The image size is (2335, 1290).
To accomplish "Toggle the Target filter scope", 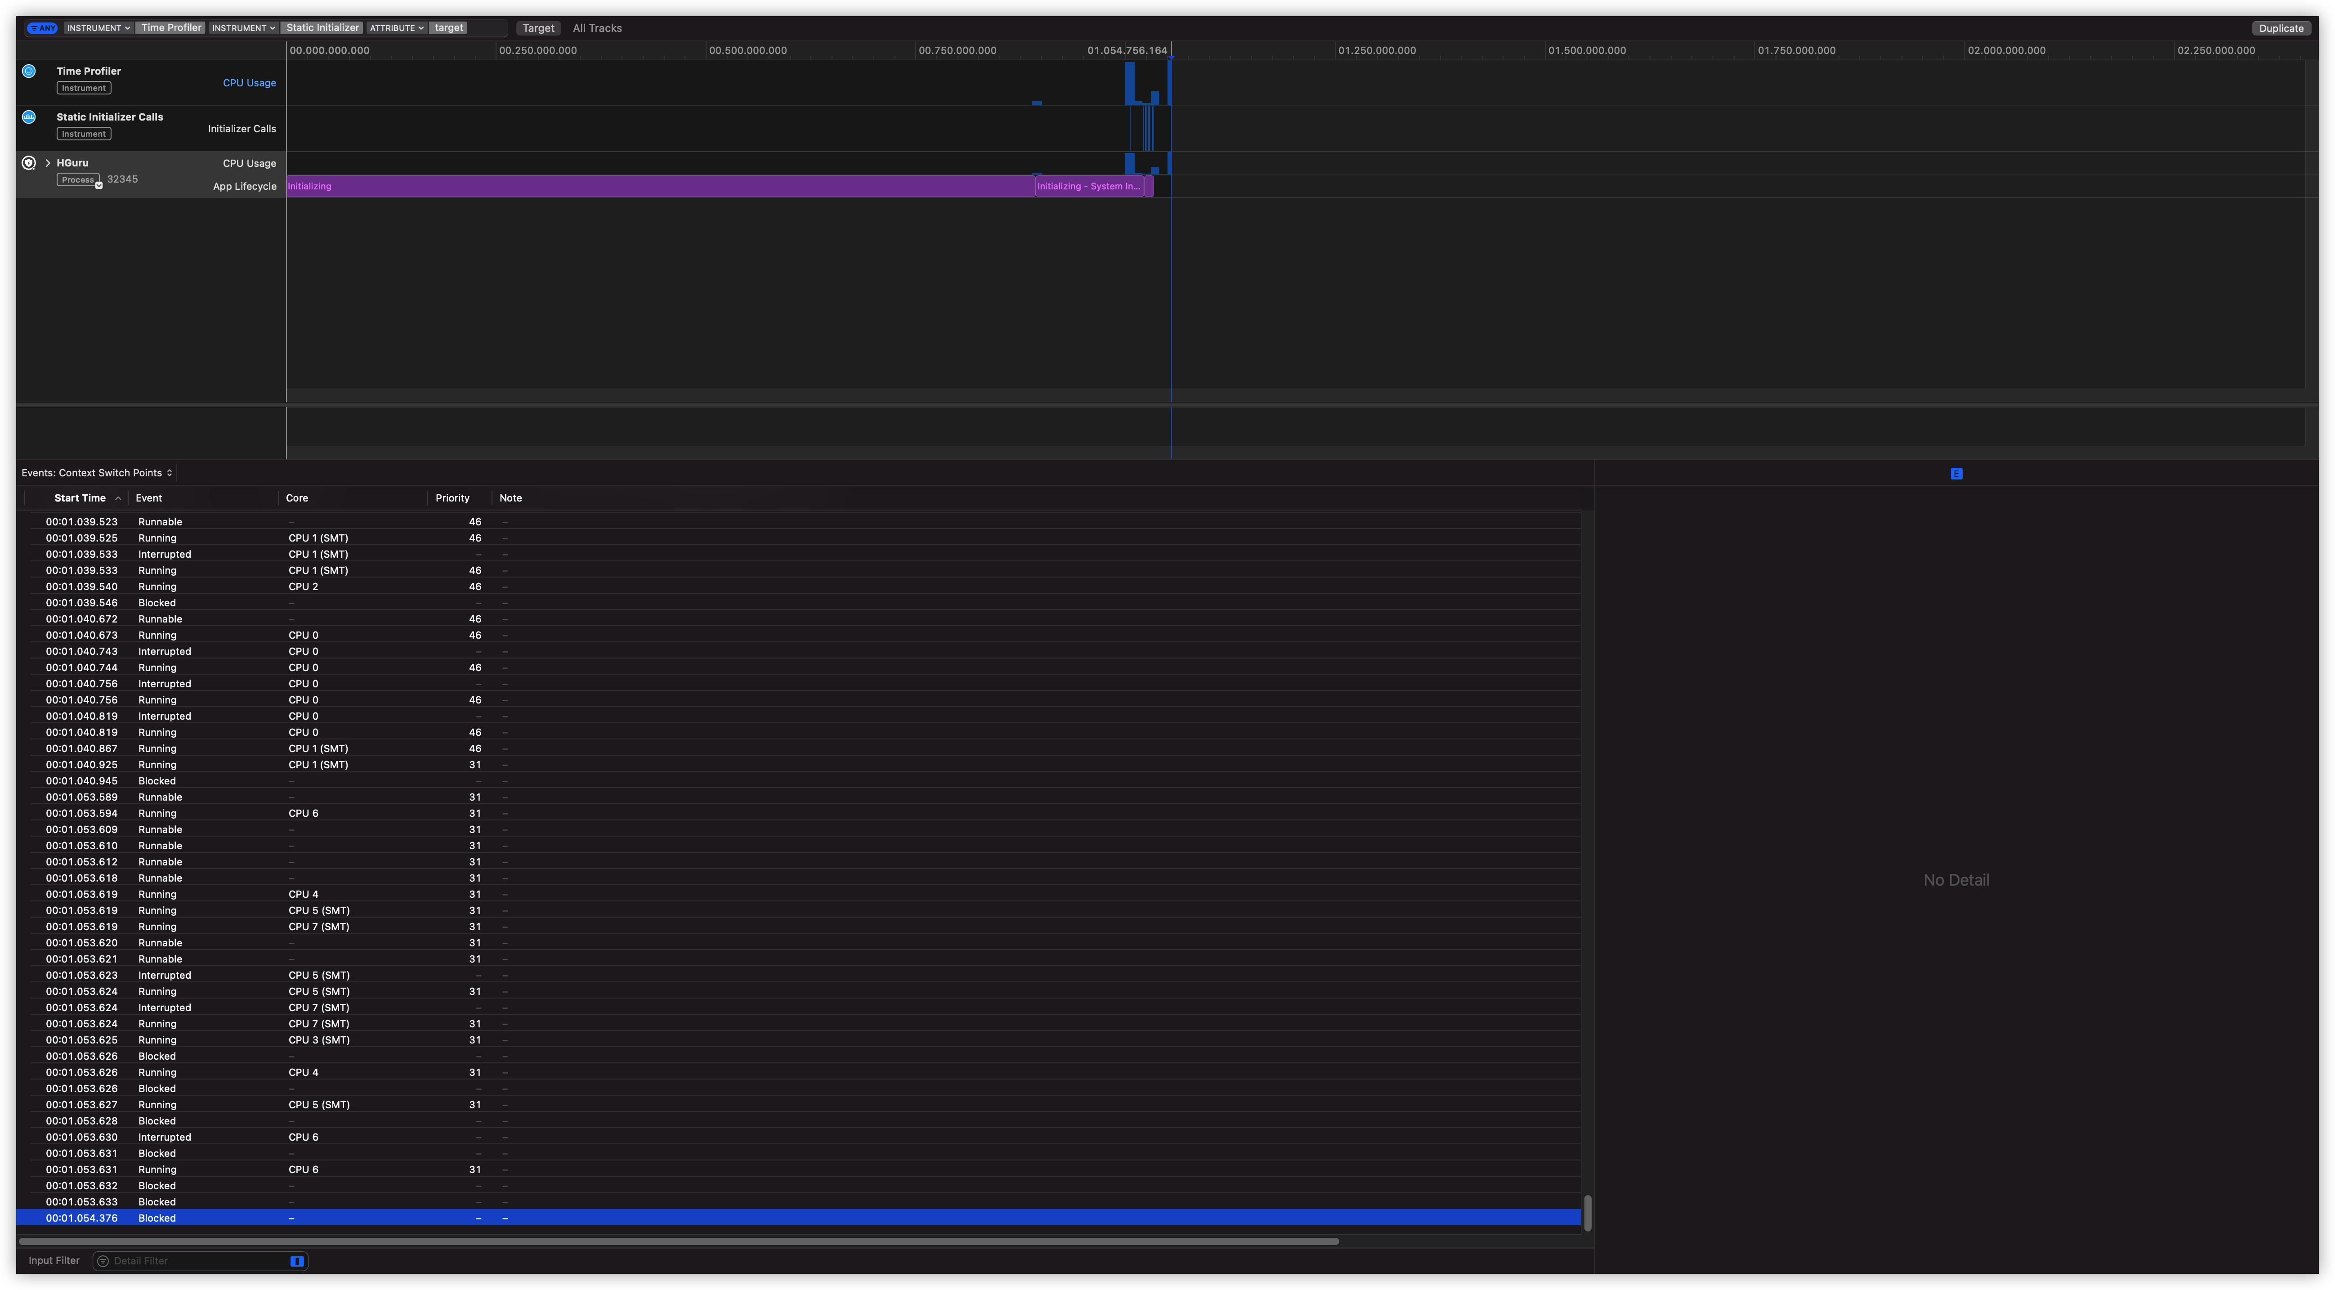I will [x=538, y=27].
